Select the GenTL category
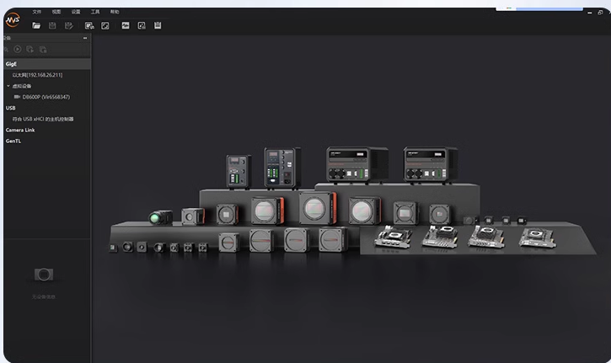The image size is (611, 363). coord(13,141)
